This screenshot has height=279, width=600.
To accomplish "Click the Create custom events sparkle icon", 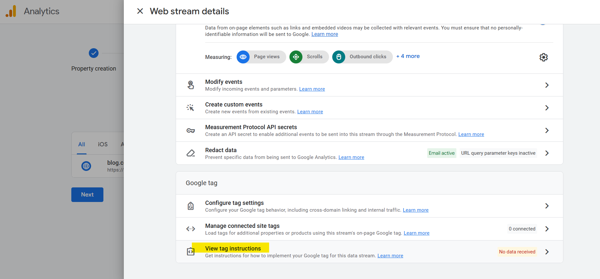I will tap(191, 108).
